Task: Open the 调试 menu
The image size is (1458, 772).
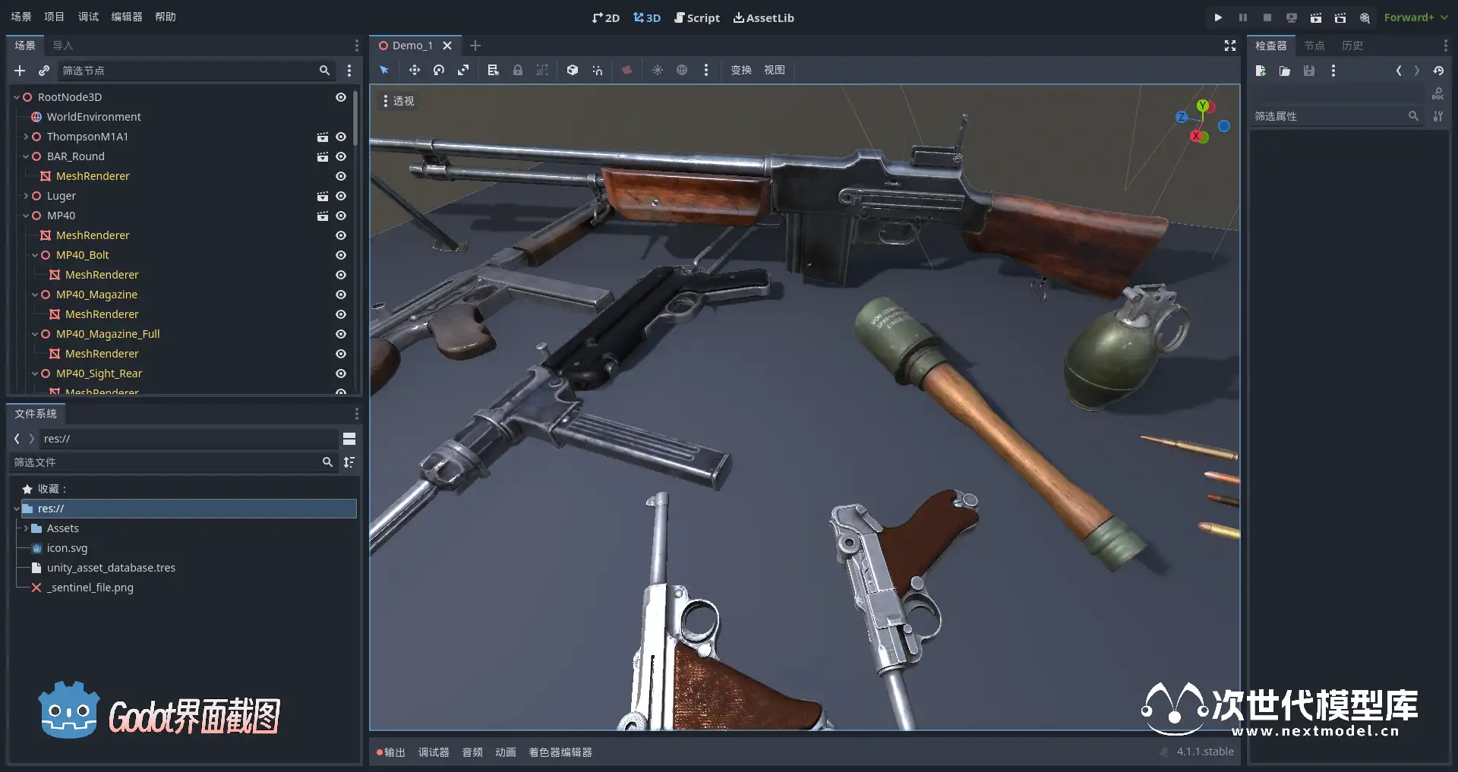Action: pos(88,17)
